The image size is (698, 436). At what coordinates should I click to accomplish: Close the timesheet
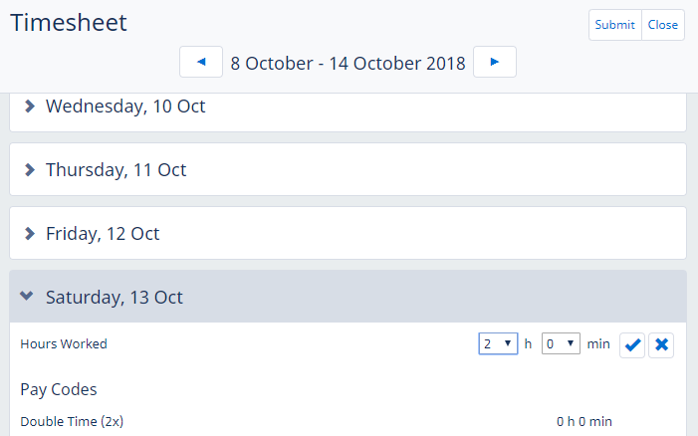[x=663, y=25]
